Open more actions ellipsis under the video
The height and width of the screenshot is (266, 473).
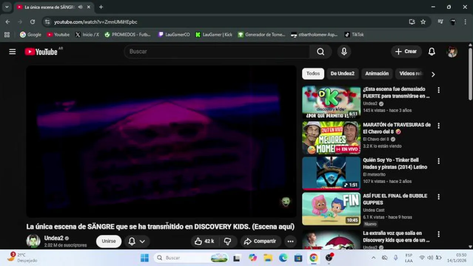pos(290,241)
